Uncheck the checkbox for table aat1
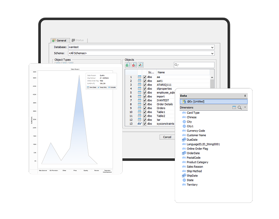Viewport: 279px width, 219px height. click(x=145, y=81)
